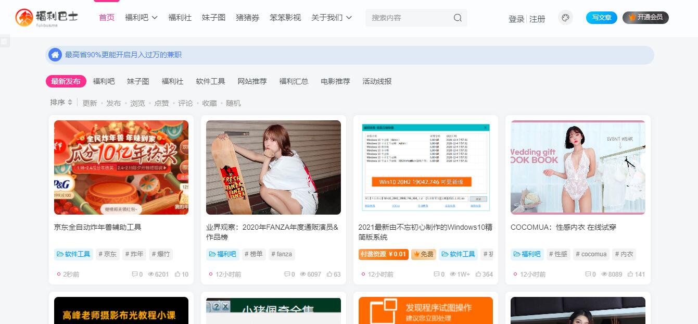This screenshot has height=324, width=698.
Task: Select 福利吧 in category tab row
Action: point(104,81)
